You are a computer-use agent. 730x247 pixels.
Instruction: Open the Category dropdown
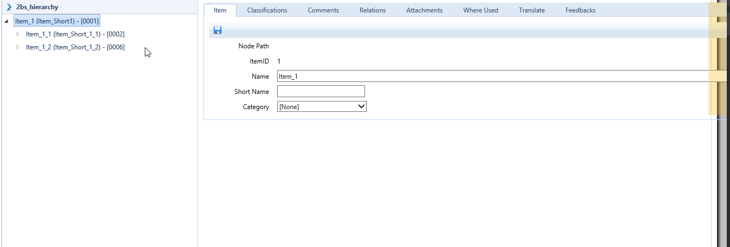click(322, 107)
